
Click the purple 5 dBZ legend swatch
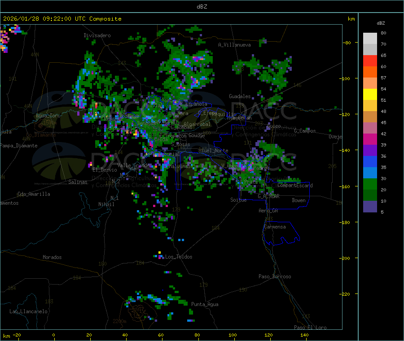370,207
